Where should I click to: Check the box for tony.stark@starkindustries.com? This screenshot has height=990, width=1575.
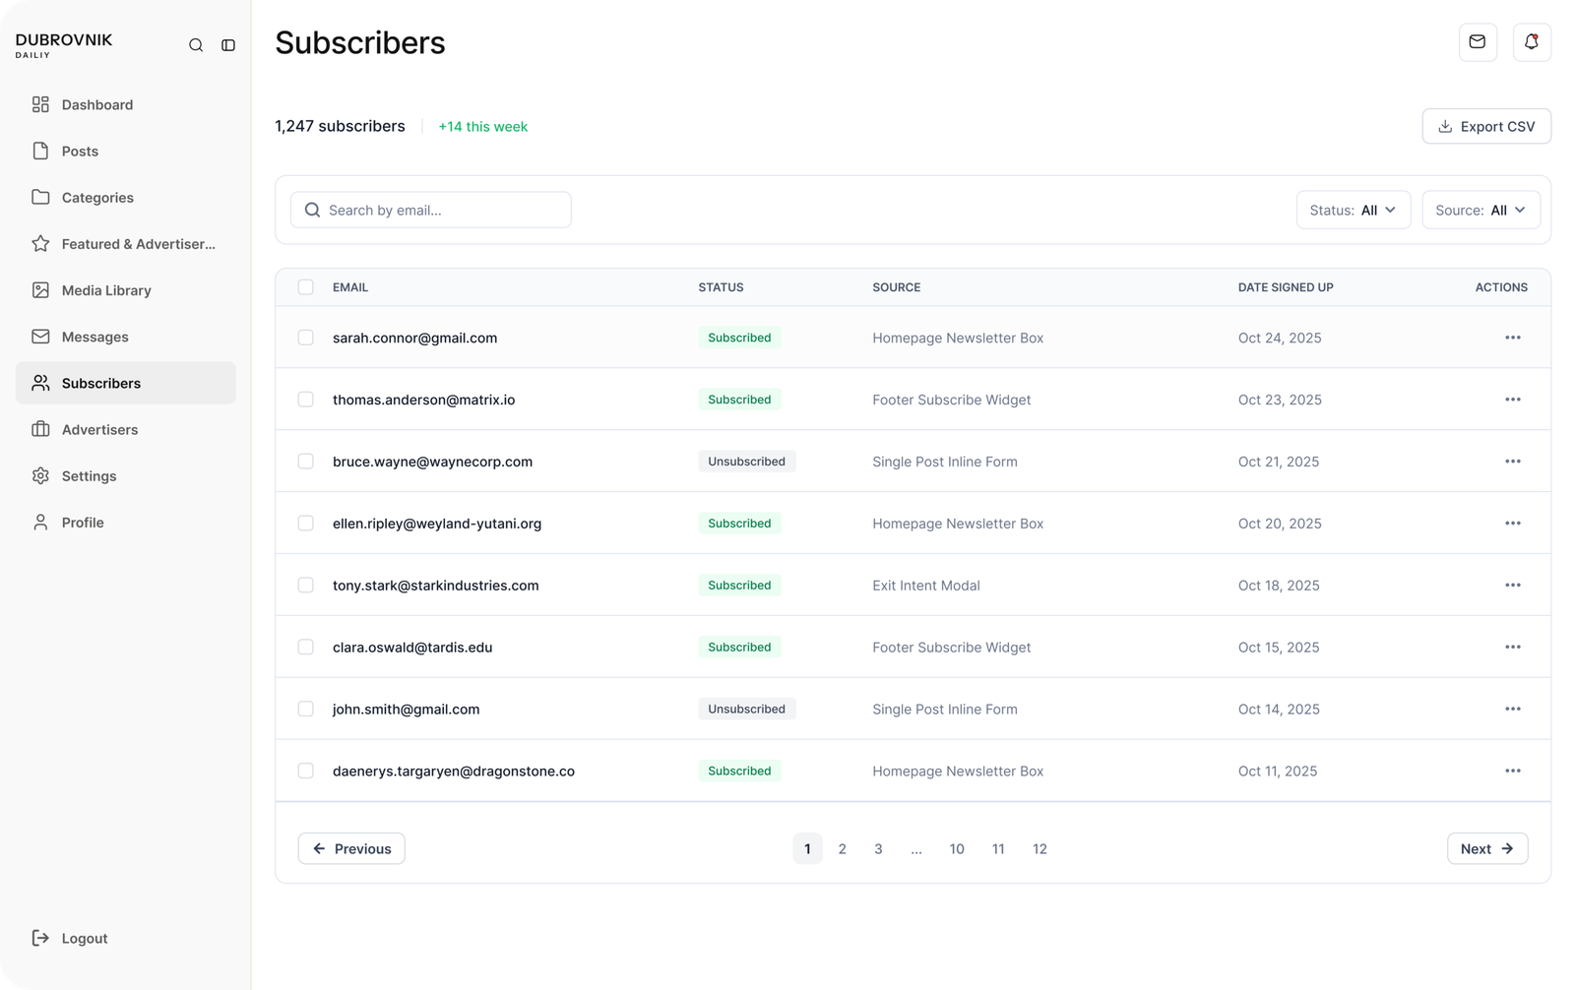[306, 585]
